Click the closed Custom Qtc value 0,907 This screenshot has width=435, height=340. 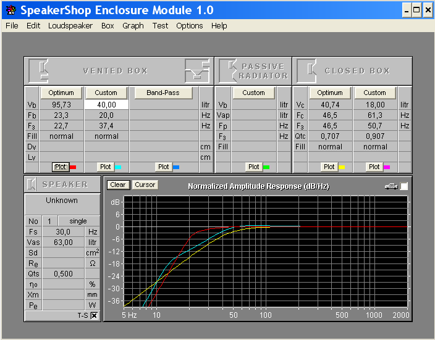tap(375, 136)
